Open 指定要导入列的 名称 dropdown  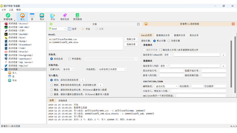click(164, 66)
